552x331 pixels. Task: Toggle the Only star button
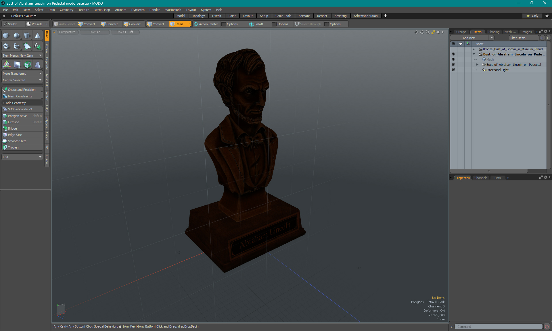[x=532, y=16]
